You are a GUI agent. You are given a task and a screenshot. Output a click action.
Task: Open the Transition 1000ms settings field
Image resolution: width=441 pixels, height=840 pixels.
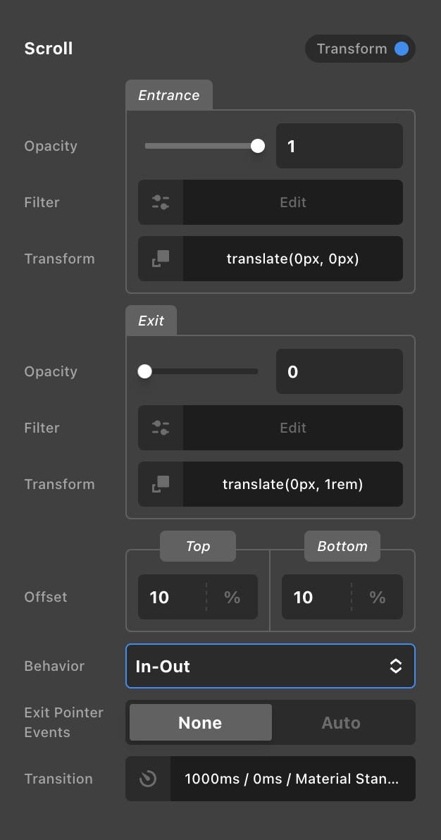click(292, 779)
